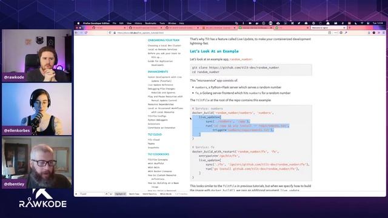Reload the page with the refresh icon

[x=86, y=33]
